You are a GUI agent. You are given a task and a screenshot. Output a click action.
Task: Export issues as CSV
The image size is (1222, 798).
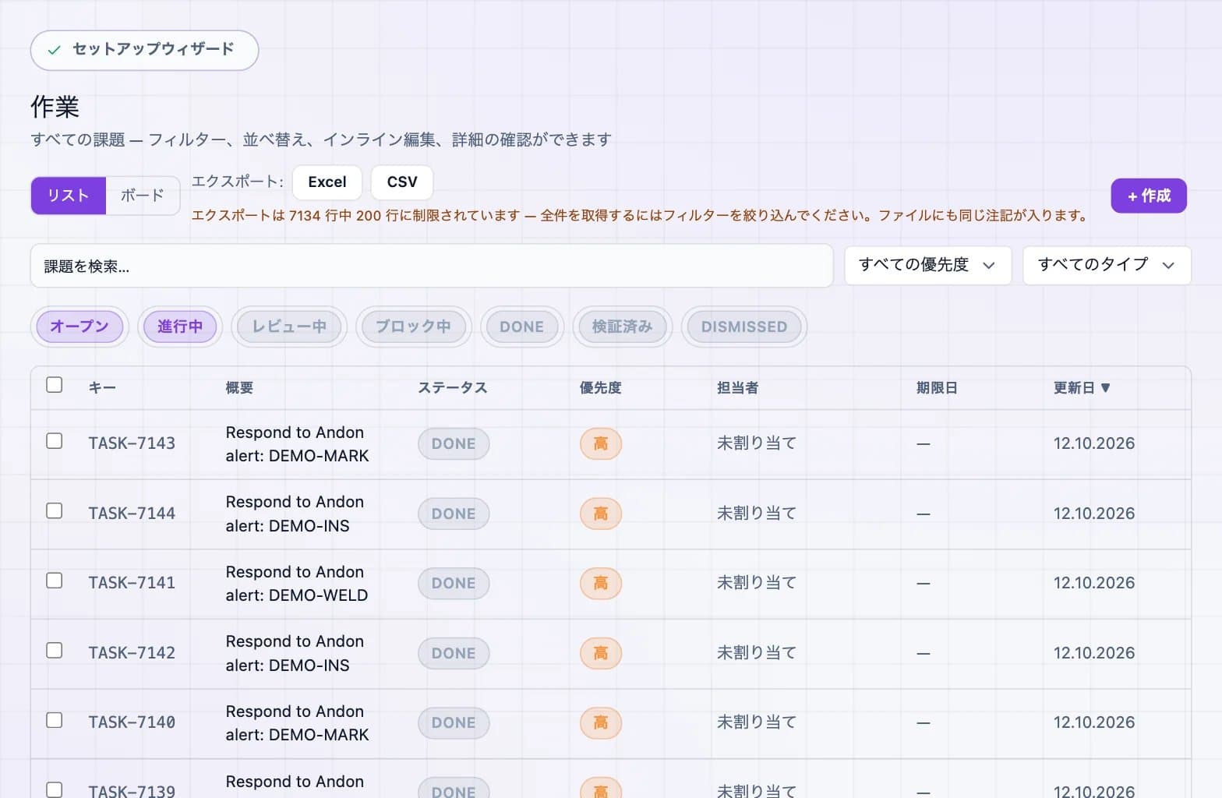pyautogui.click(x=402, y=182)
